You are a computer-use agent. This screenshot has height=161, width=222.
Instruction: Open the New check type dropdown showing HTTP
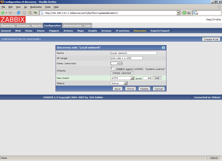click(x=122, y=78)
